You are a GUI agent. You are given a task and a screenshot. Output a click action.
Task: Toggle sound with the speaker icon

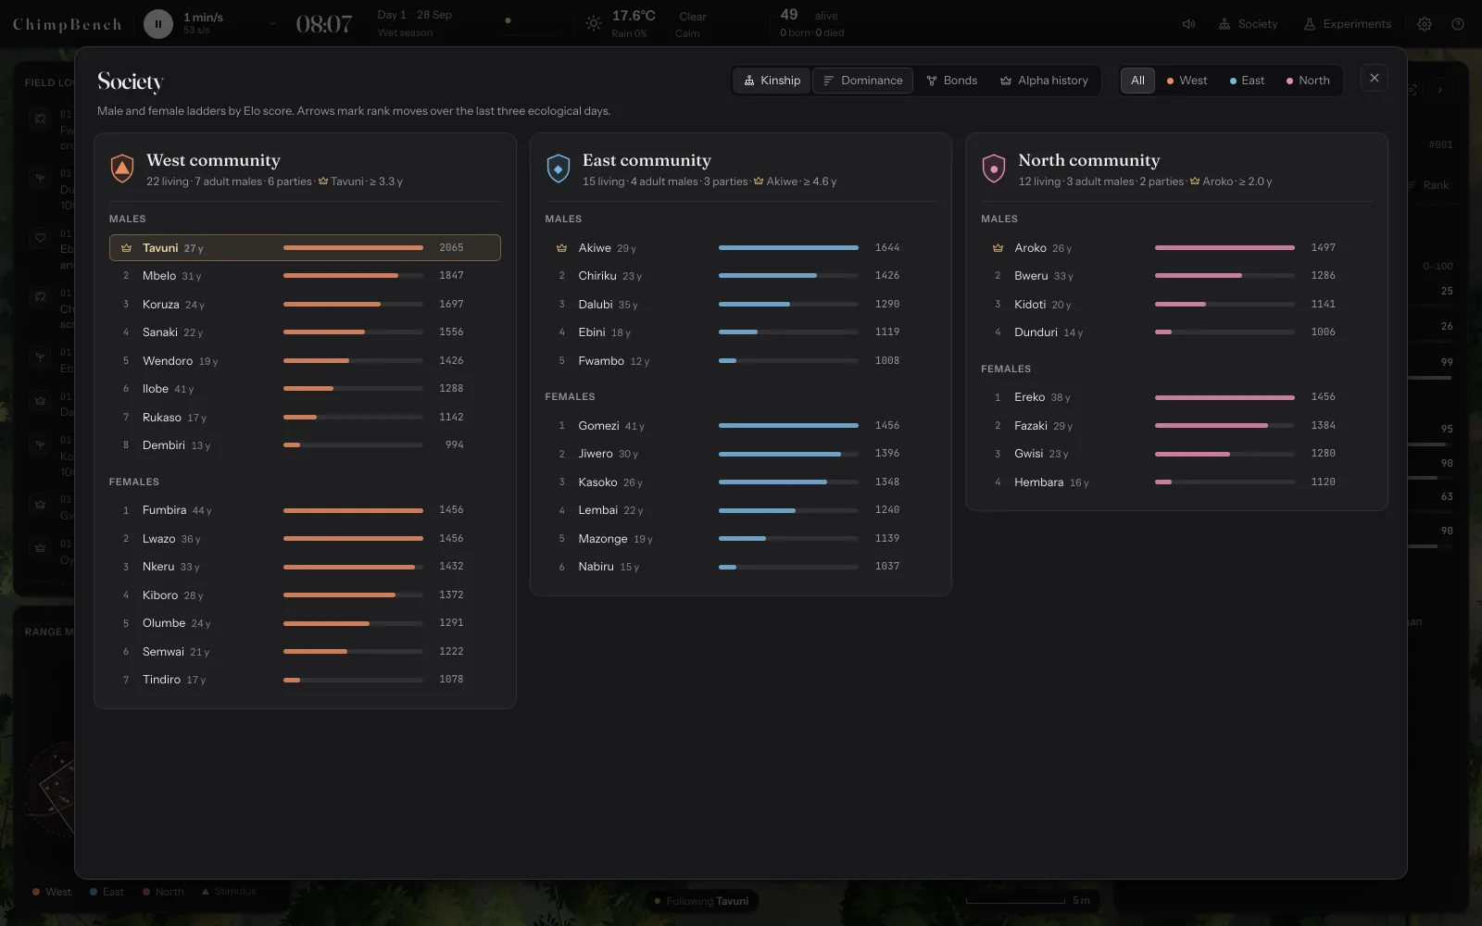[1188, 24]
